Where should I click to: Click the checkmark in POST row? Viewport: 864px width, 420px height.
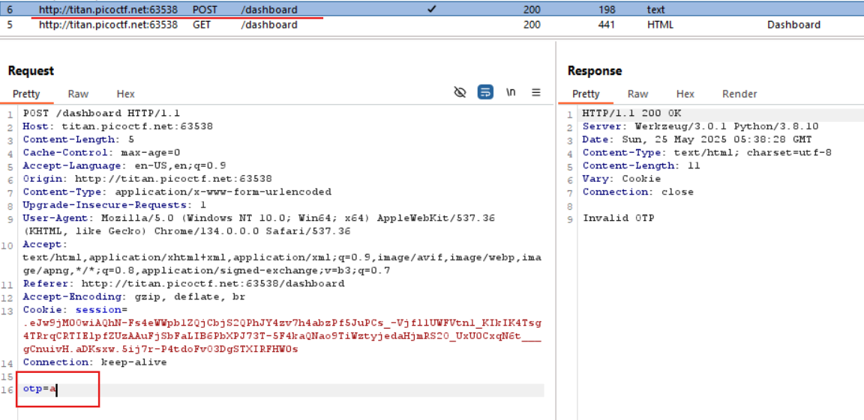[431, 10]
